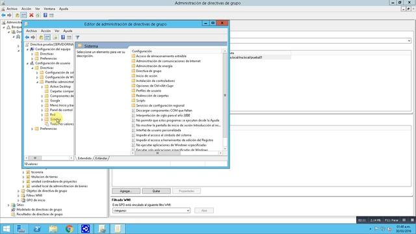This screenshot has height=234, width=416.
Task: Select 'Impedir el acceso a herramientas de edición del Registro'
Action: (175, 140)
